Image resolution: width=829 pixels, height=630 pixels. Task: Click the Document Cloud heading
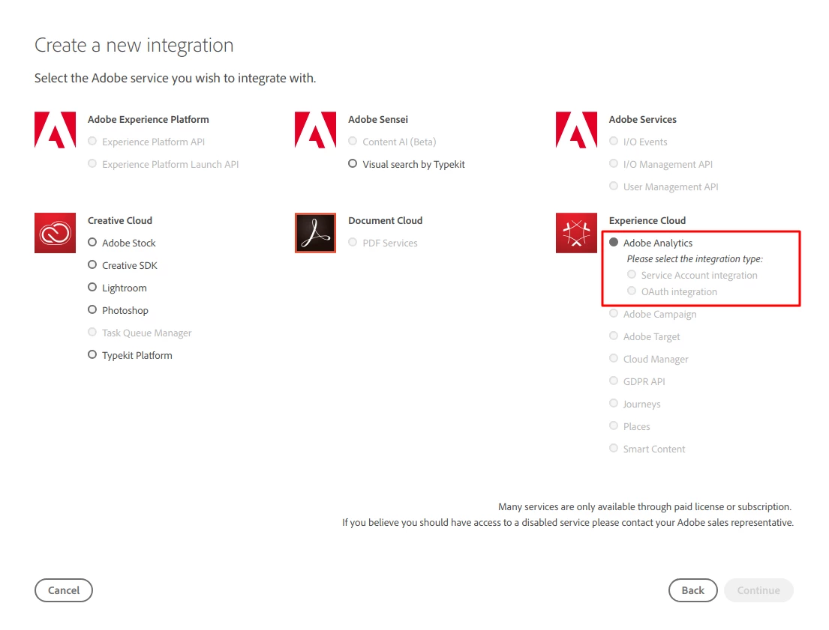(x=386, y=221)
